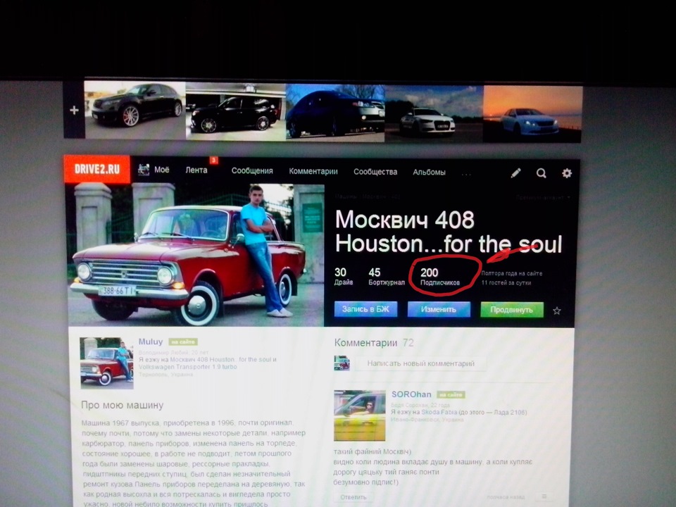
Task: Open settings via the gear icon
Action: (x=566, y=173)
